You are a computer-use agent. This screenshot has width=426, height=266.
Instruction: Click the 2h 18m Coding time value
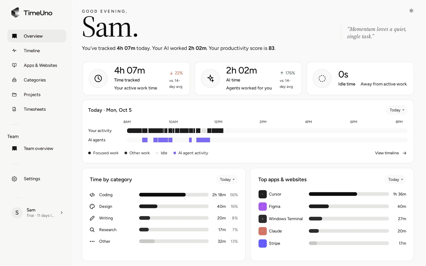pos(219,195)
